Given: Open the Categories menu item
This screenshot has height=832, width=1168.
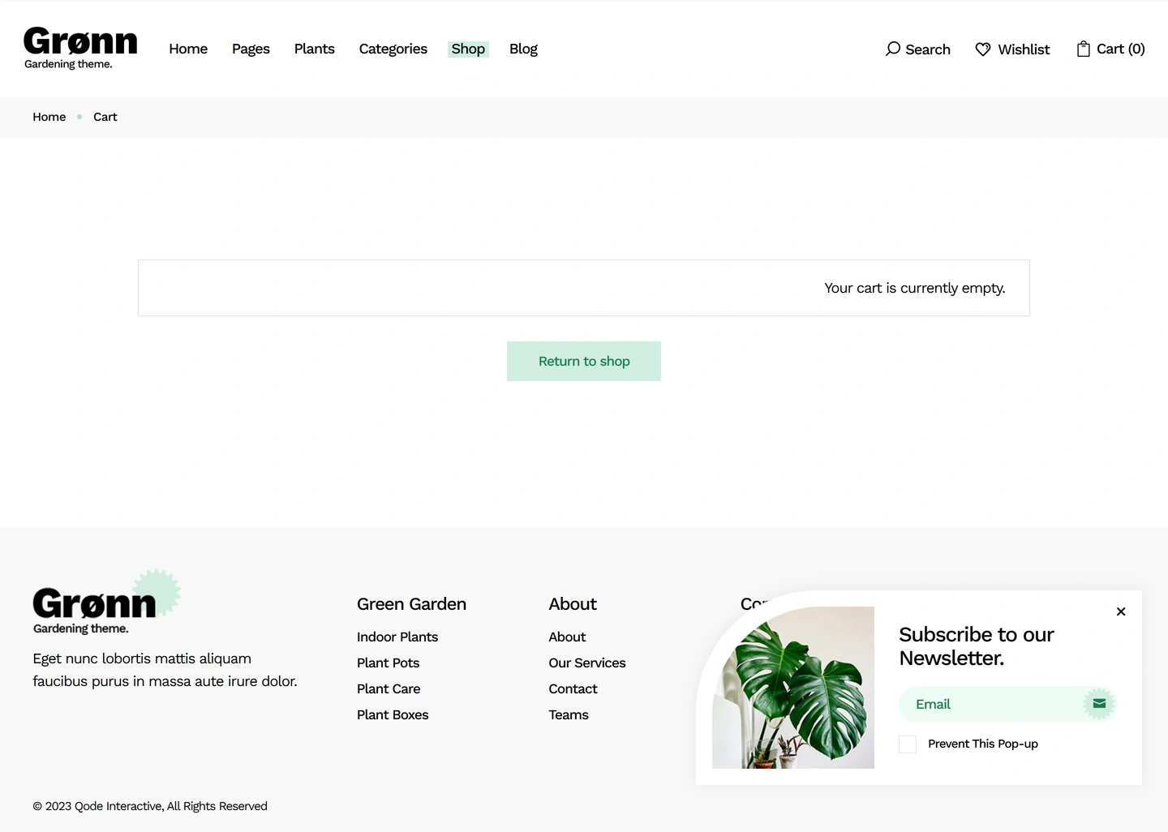Looking at the screenshot, I should pyautogui.click(x=393, y=49).
